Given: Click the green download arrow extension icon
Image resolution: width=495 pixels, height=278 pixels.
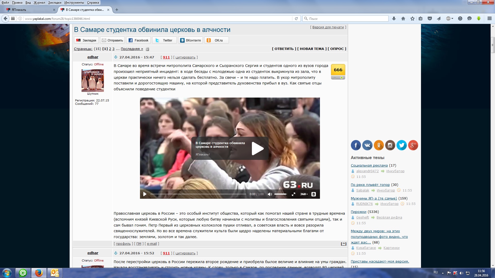Looking at the screenshot, I should (x=479, y=19).
